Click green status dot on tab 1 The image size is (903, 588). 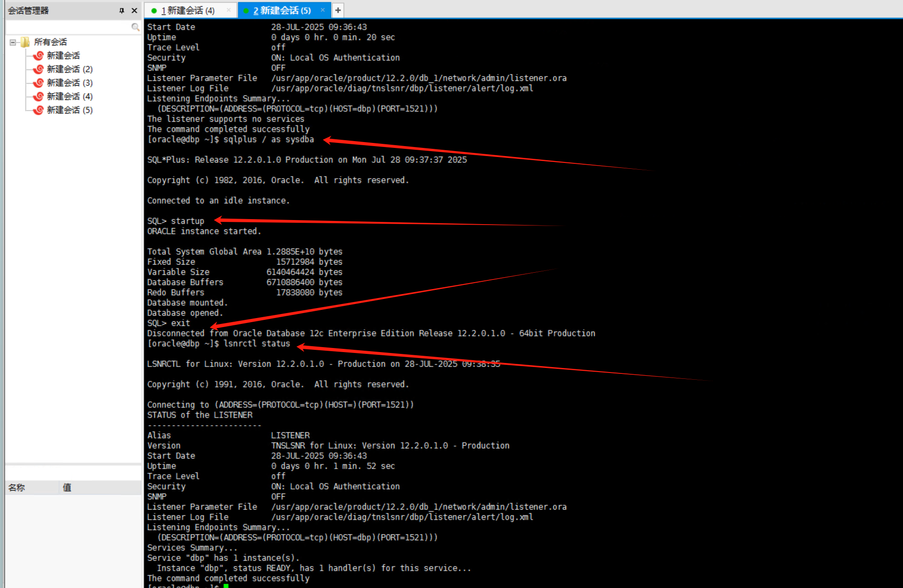tap(154, 10)
